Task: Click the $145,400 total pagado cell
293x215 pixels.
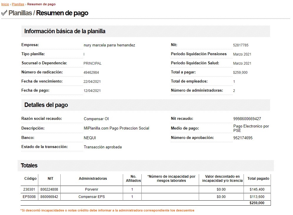Action: pyautogui.click(x=257, y=189)
